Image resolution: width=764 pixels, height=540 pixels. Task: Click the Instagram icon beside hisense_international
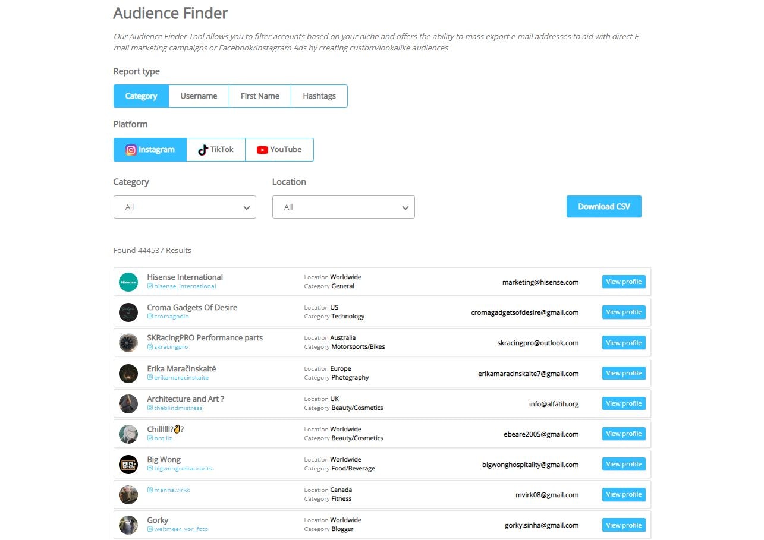tap(151, 286)
